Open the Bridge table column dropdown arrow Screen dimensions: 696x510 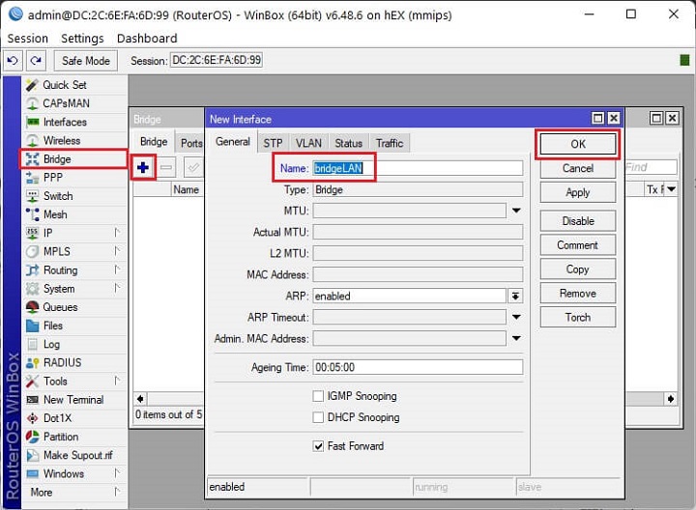(x=671, y=189)
